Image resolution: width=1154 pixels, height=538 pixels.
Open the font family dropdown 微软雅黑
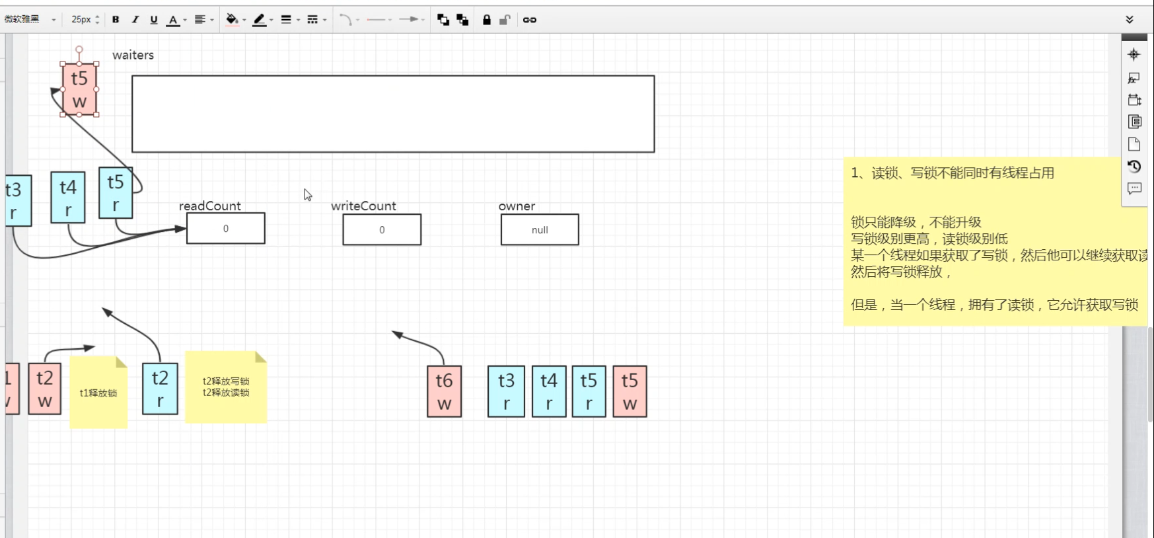pos(30,20)
